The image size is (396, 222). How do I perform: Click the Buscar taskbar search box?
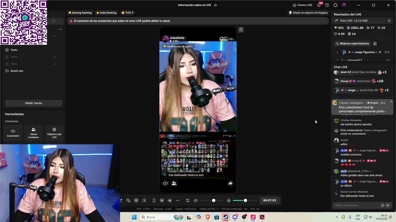(162, 217)
